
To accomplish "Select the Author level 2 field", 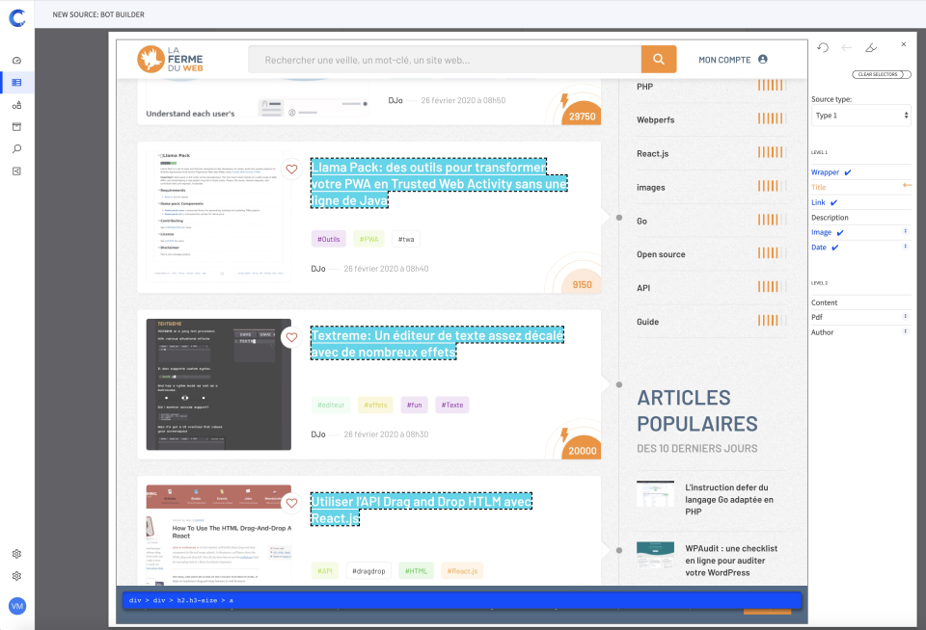I will pyautogui.click(x=861, y=332).
